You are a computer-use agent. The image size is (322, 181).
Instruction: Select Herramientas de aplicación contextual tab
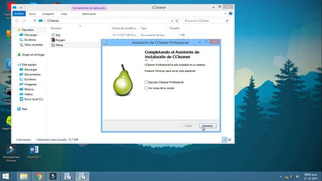tap(89, 8)
